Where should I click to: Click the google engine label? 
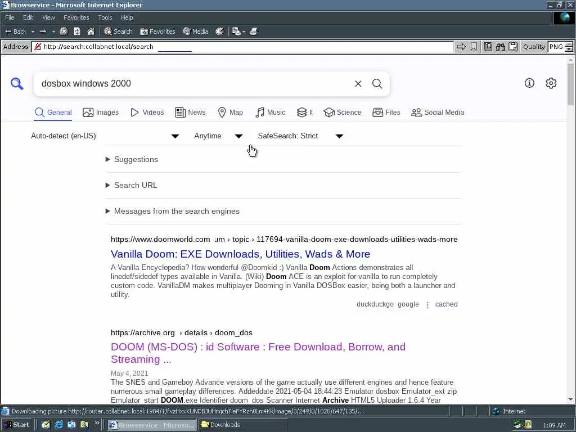click(x=408, y=304)
